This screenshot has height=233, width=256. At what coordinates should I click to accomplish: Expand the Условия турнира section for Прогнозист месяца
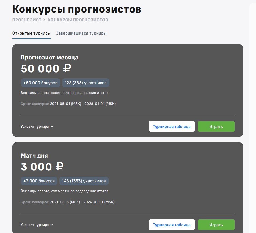[x=35, y=126]
